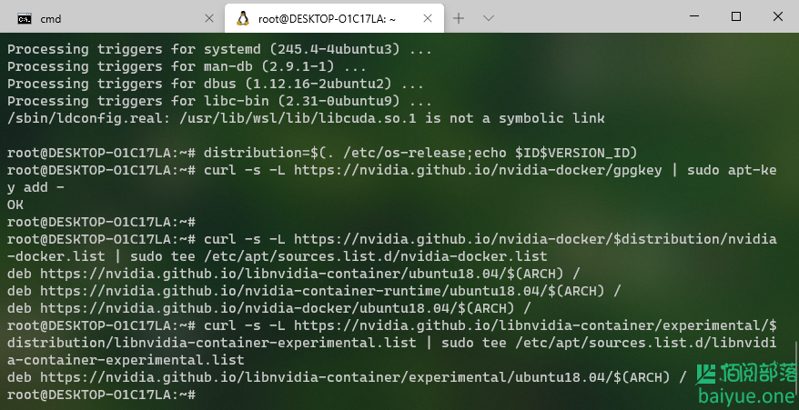
Task: Select the root@DESKTOP-O1C17LA tab
Action: [334, 18]
